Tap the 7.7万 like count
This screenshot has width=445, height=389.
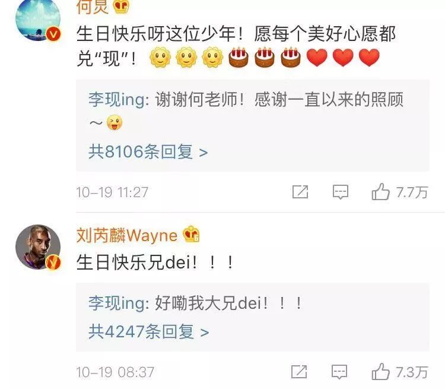click(412, 192)
